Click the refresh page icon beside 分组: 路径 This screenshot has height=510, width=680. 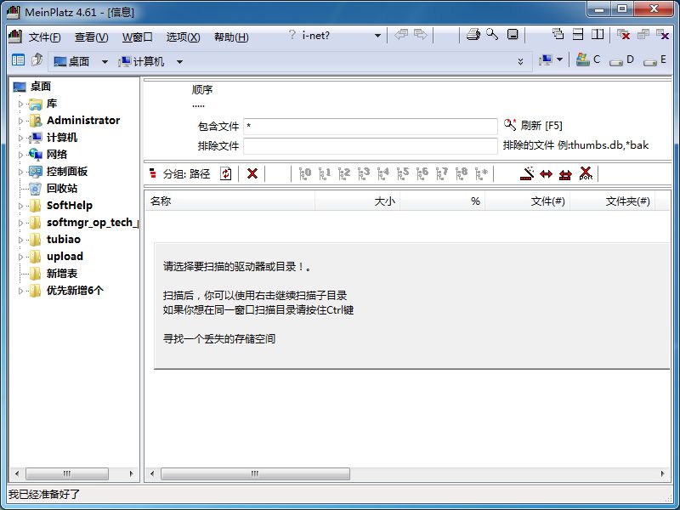[x=225, y=174]
